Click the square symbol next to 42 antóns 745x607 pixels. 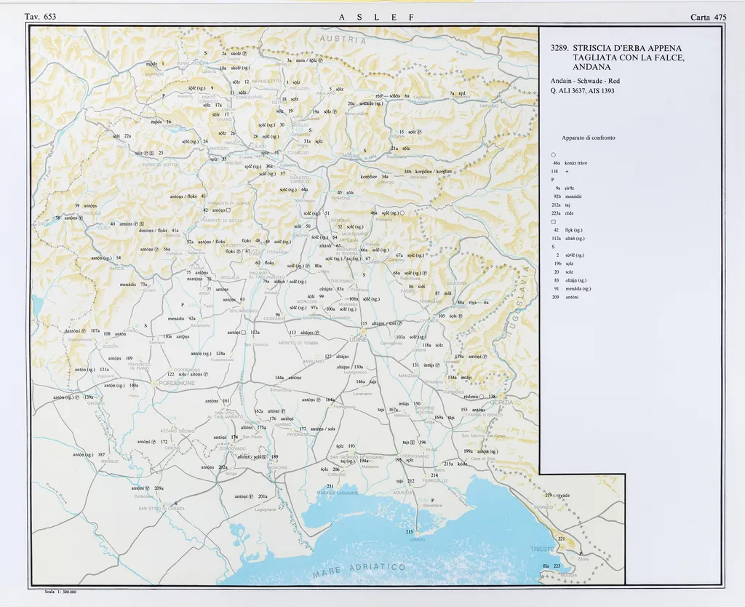tap(228, 210)
